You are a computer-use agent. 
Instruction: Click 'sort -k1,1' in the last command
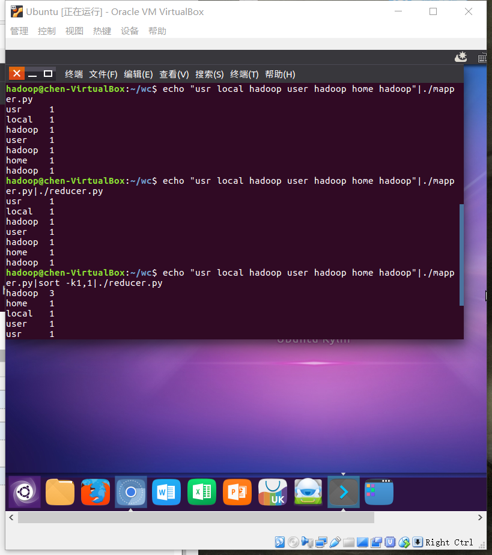coord(66,283)
